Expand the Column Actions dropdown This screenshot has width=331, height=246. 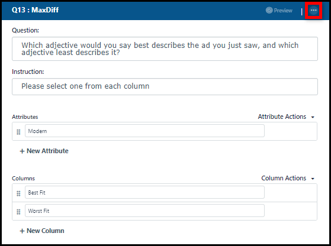(288, 179)
